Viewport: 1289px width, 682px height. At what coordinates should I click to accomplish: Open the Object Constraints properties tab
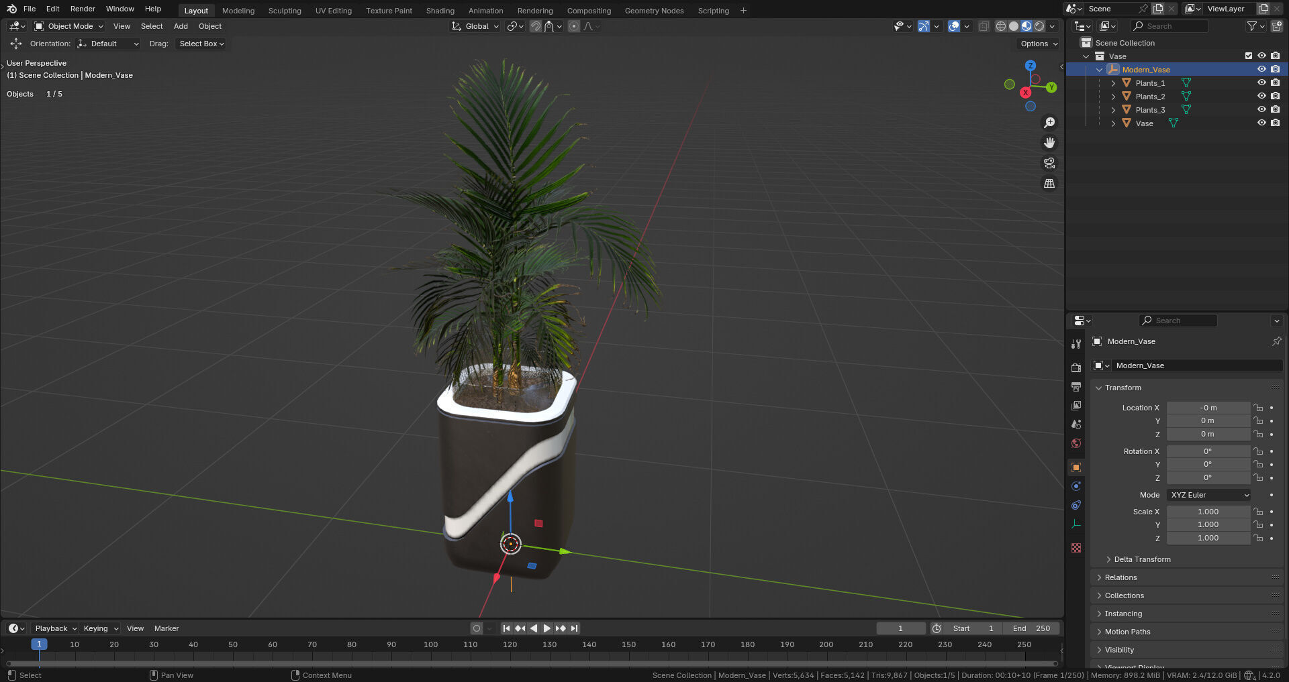tap(1076, 505)
